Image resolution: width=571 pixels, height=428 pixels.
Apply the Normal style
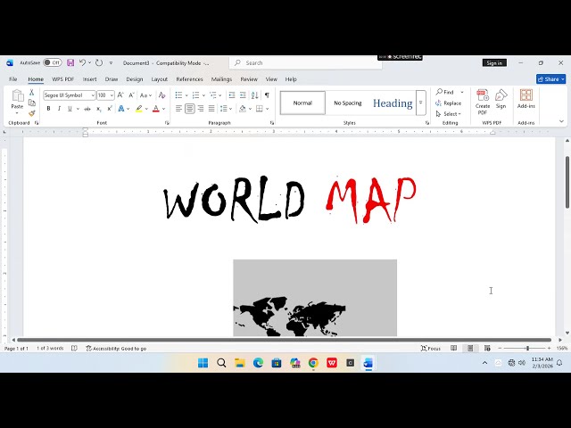coord(302,103)
